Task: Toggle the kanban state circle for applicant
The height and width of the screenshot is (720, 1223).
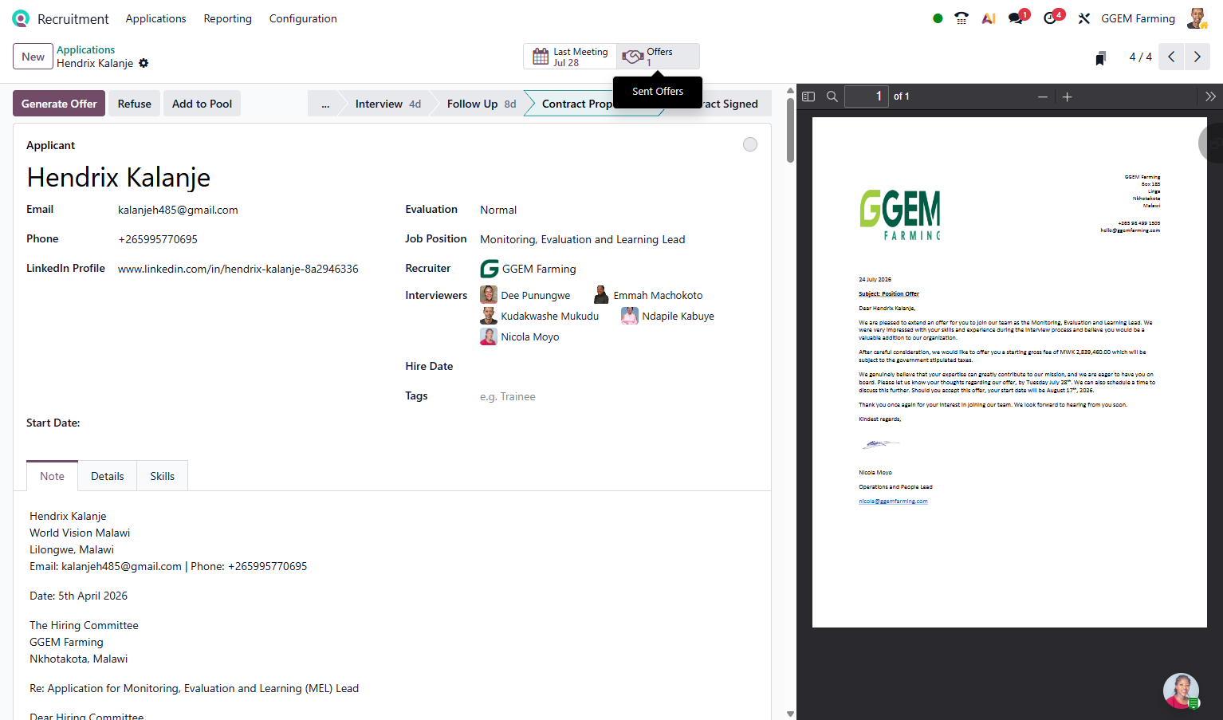Action: click(750, 144)
